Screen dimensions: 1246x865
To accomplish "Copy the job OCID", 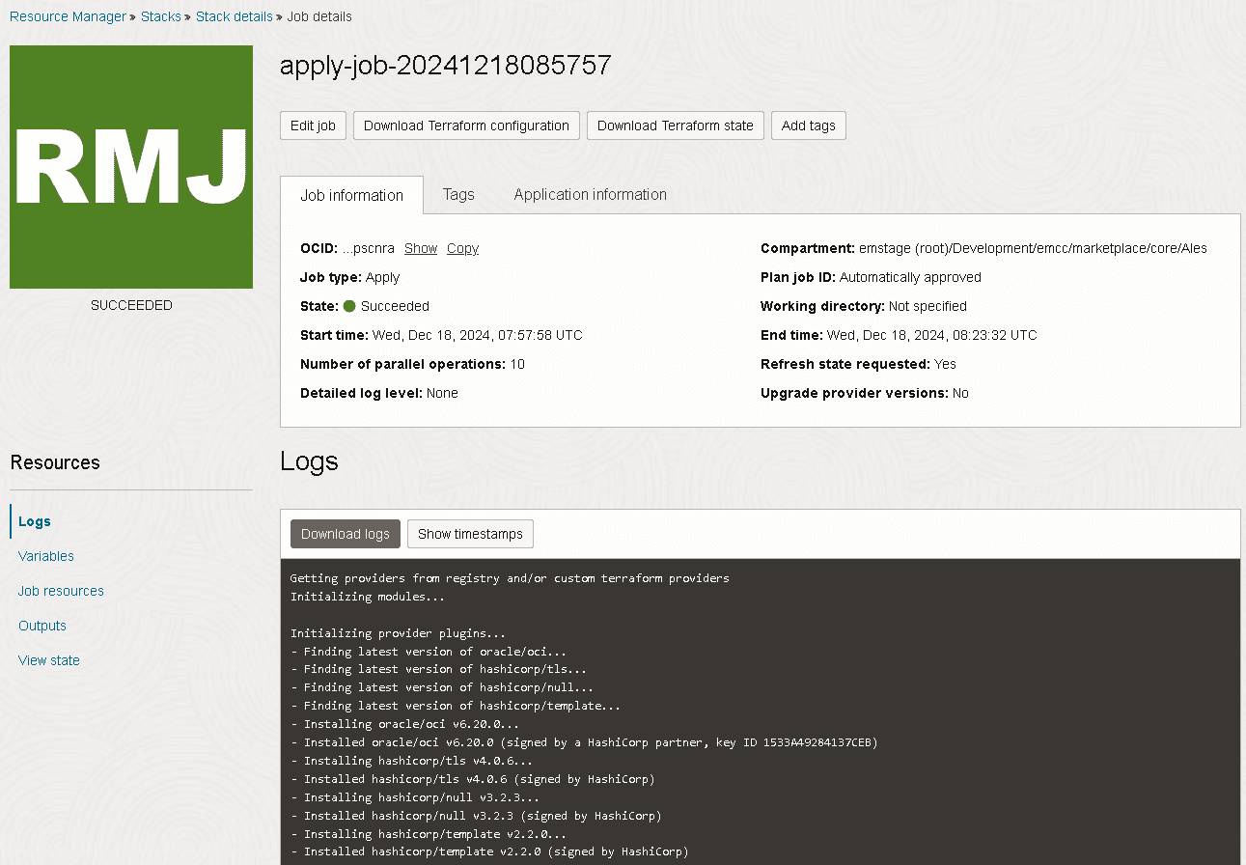I will click(462, 248).
